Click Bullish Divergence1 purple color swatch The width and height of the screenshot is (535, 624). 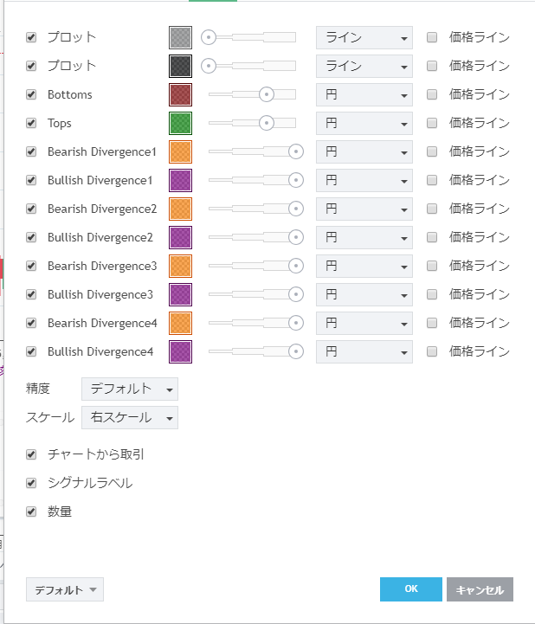pyautogui.click(x=180, y=180)
